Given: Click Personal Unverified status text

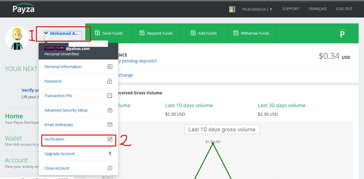Looking at the screenshot, I should point(62,54).
